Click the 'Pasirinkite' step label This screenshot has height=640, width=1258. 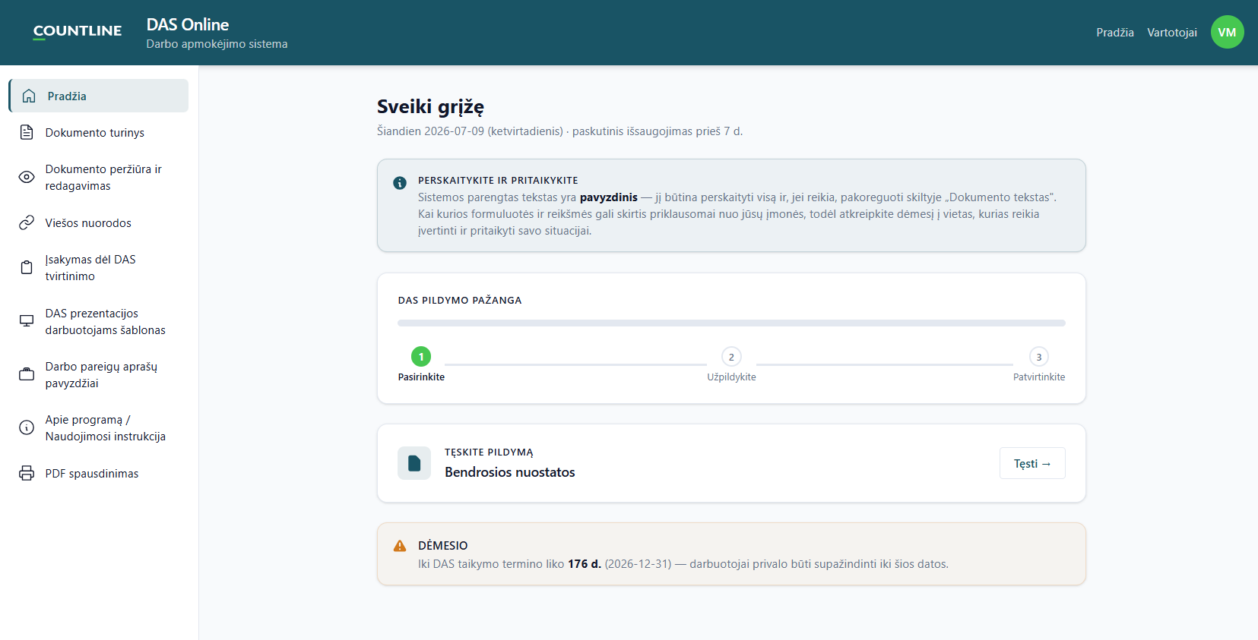click(421, 377)
